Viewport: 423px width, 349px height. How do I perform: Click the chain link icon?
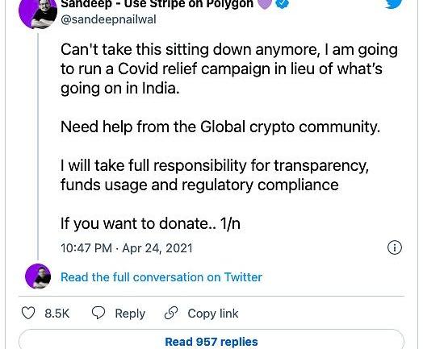tap(171, 314)
